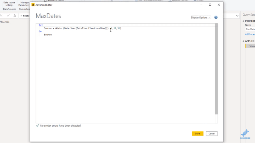Click the formula bar confirm check icon
This screenshot has width=255, height=143.
(8, 16)
